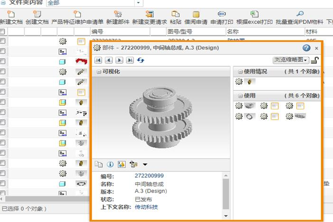The image size is (333, 222).
Task: Click the 新建文档 toolbar icon
Action: [11, 14]
